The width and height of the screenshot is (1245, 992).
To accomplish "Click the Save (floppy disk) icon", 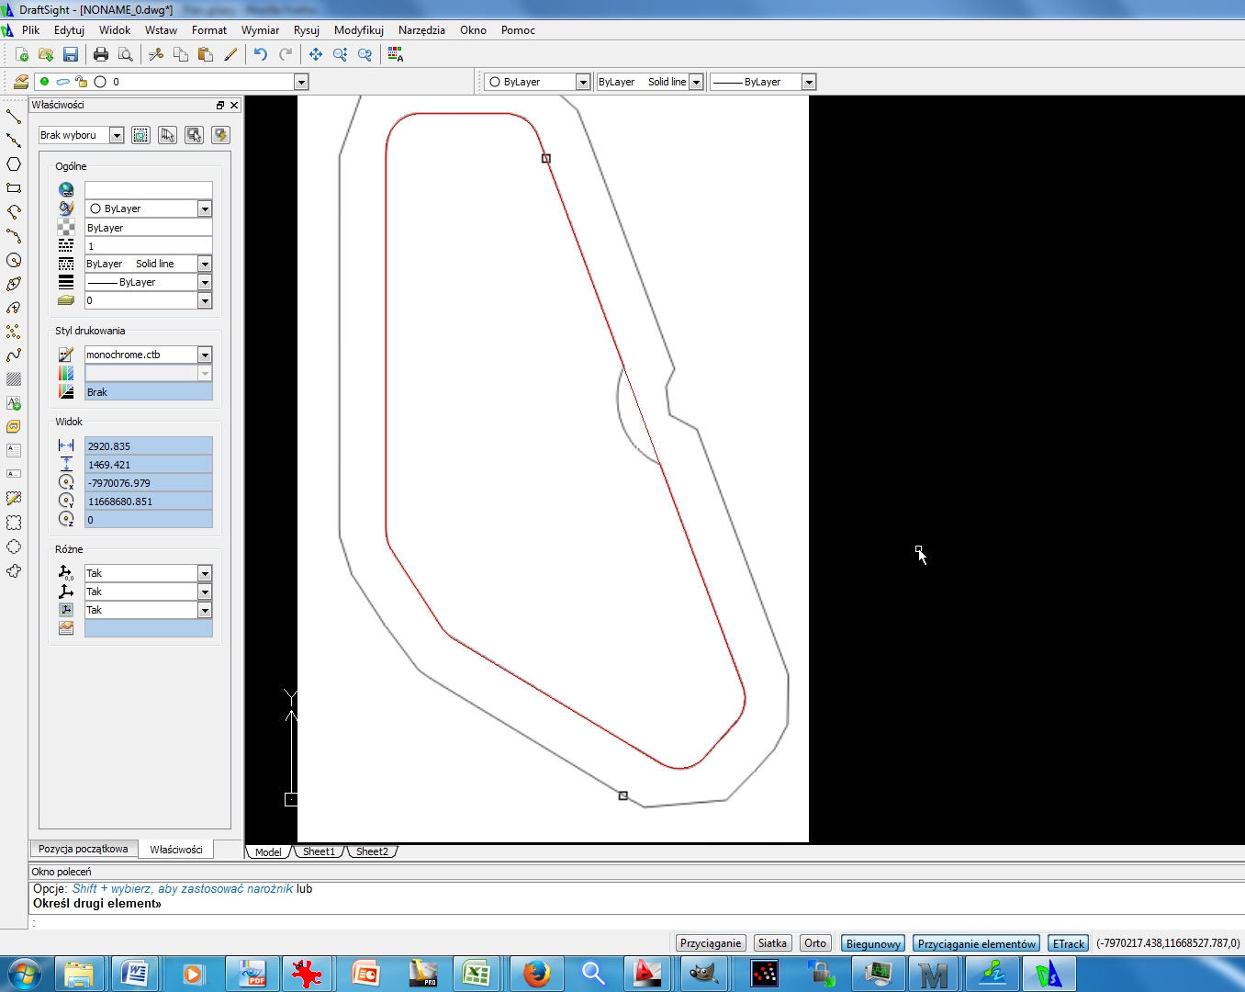I will (71, 55).
